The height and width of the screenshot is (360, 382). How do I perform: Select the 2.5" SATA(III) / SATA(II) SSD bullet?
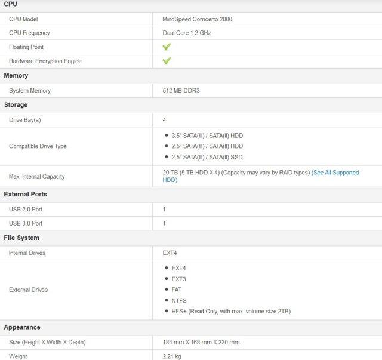pyautogui.click(x=207, y=157)
